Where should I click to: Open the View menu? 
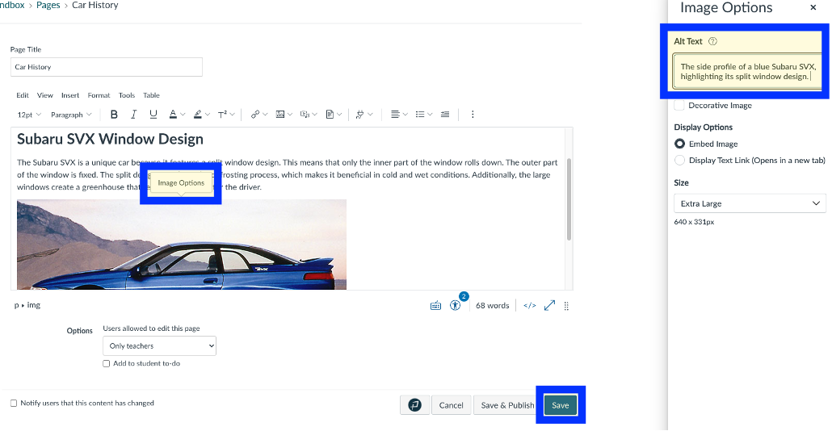45,95
